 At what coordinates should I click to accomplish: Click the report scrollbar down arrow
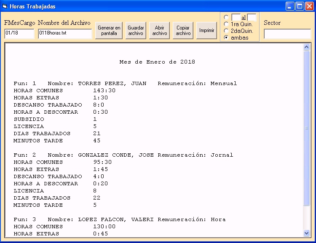click(306, 233)
